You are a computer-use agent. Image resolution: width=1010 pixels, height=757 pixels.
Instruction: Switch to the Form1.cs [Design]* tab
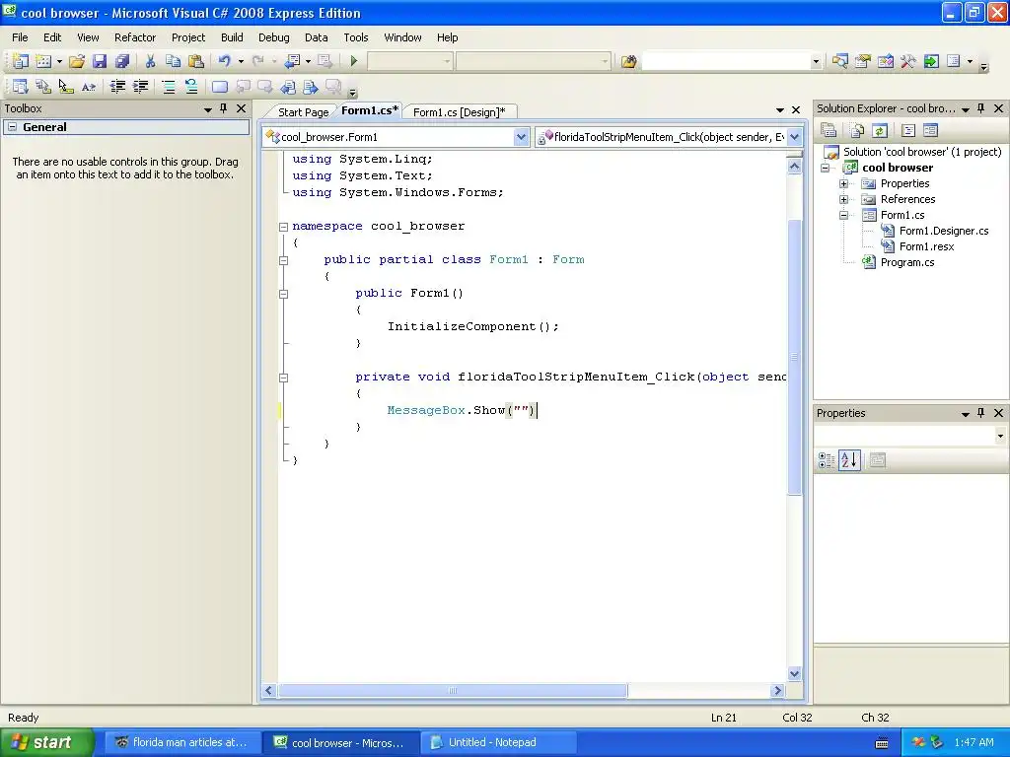tap(460, 112)
